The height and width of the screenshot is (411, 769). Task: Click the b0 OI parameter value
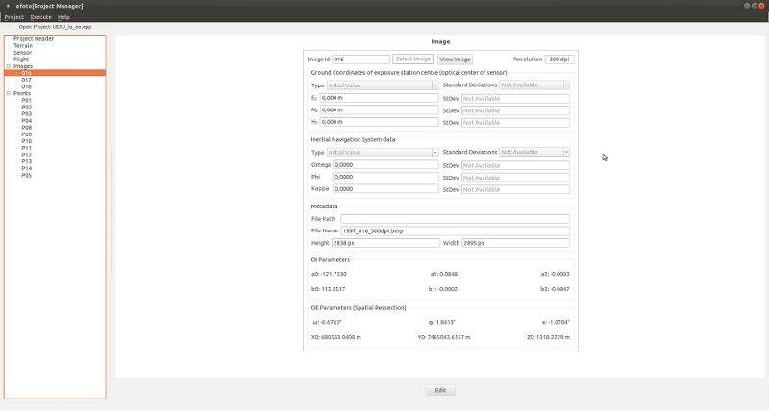coord(328,289)
